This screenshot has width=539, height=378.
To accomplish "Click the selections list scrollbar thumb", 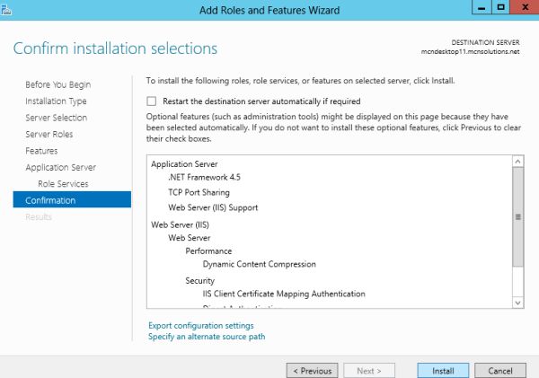I will (517, 216).
